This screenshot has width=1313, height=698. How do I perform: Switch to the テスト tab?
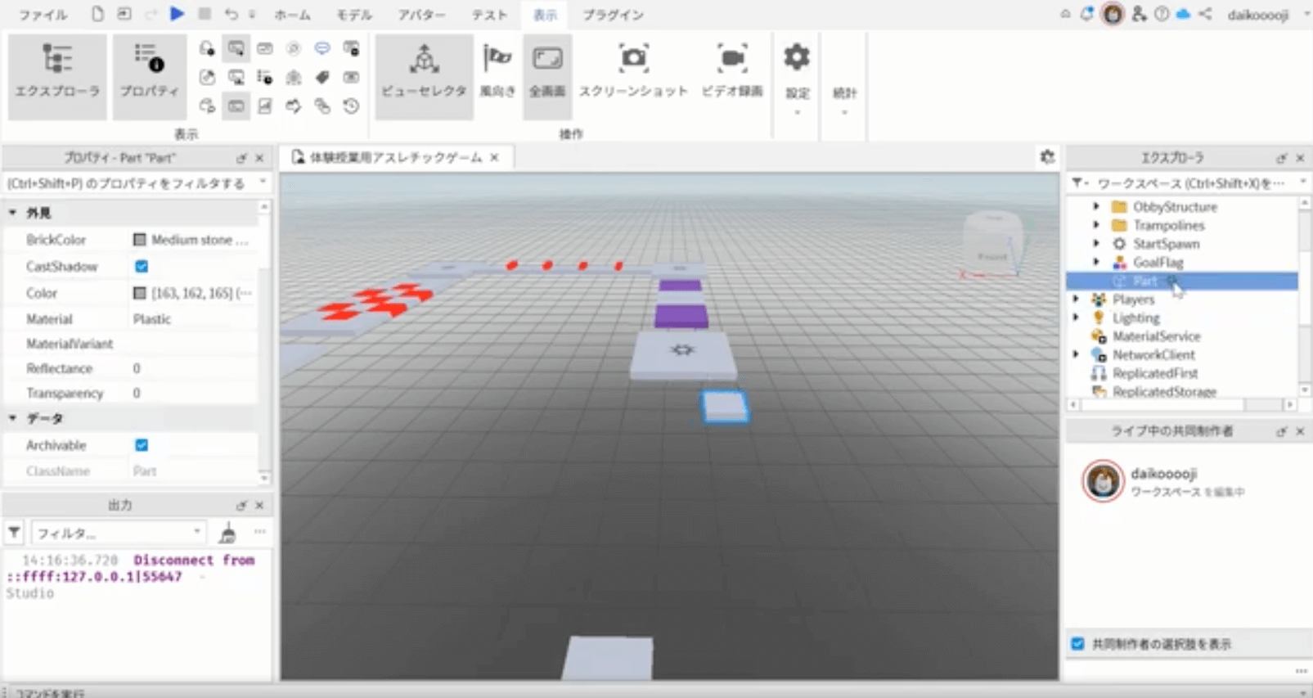(489, 15)
